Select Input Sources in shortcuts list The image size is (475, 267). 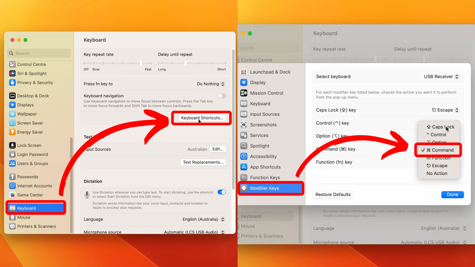(265, 114)
